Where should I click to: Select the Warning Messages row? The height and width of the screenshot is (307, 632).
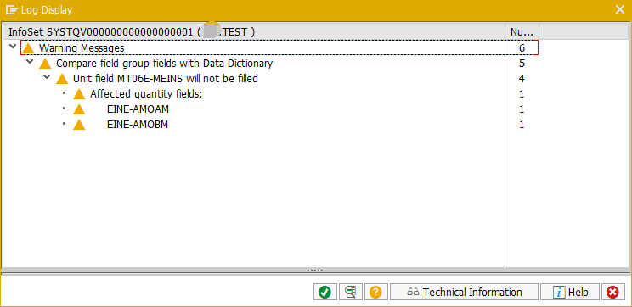point(279,48)
